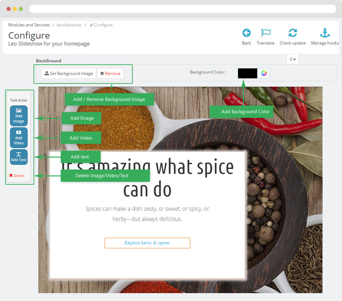Viewport: 342px width, 301px height.
Task: Click the yellow minimize window dot
Action: [x=15, y=9]
